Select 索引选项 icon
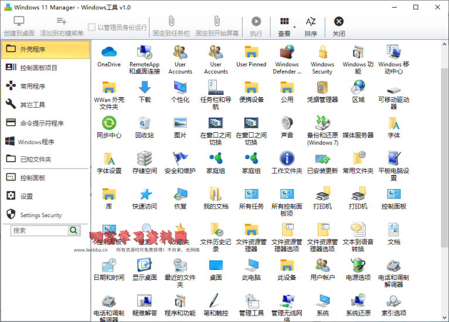This screenshot has height=322, width=449. (394, 300)
